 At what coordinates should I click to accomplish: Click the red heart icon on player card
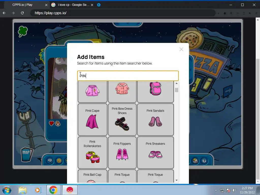click(x=52, y=123)
